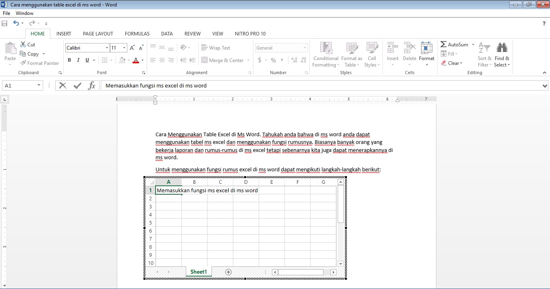Open the font size 11 dropdown
Screen dimensions: 550x289
click(x=124, y=48)
